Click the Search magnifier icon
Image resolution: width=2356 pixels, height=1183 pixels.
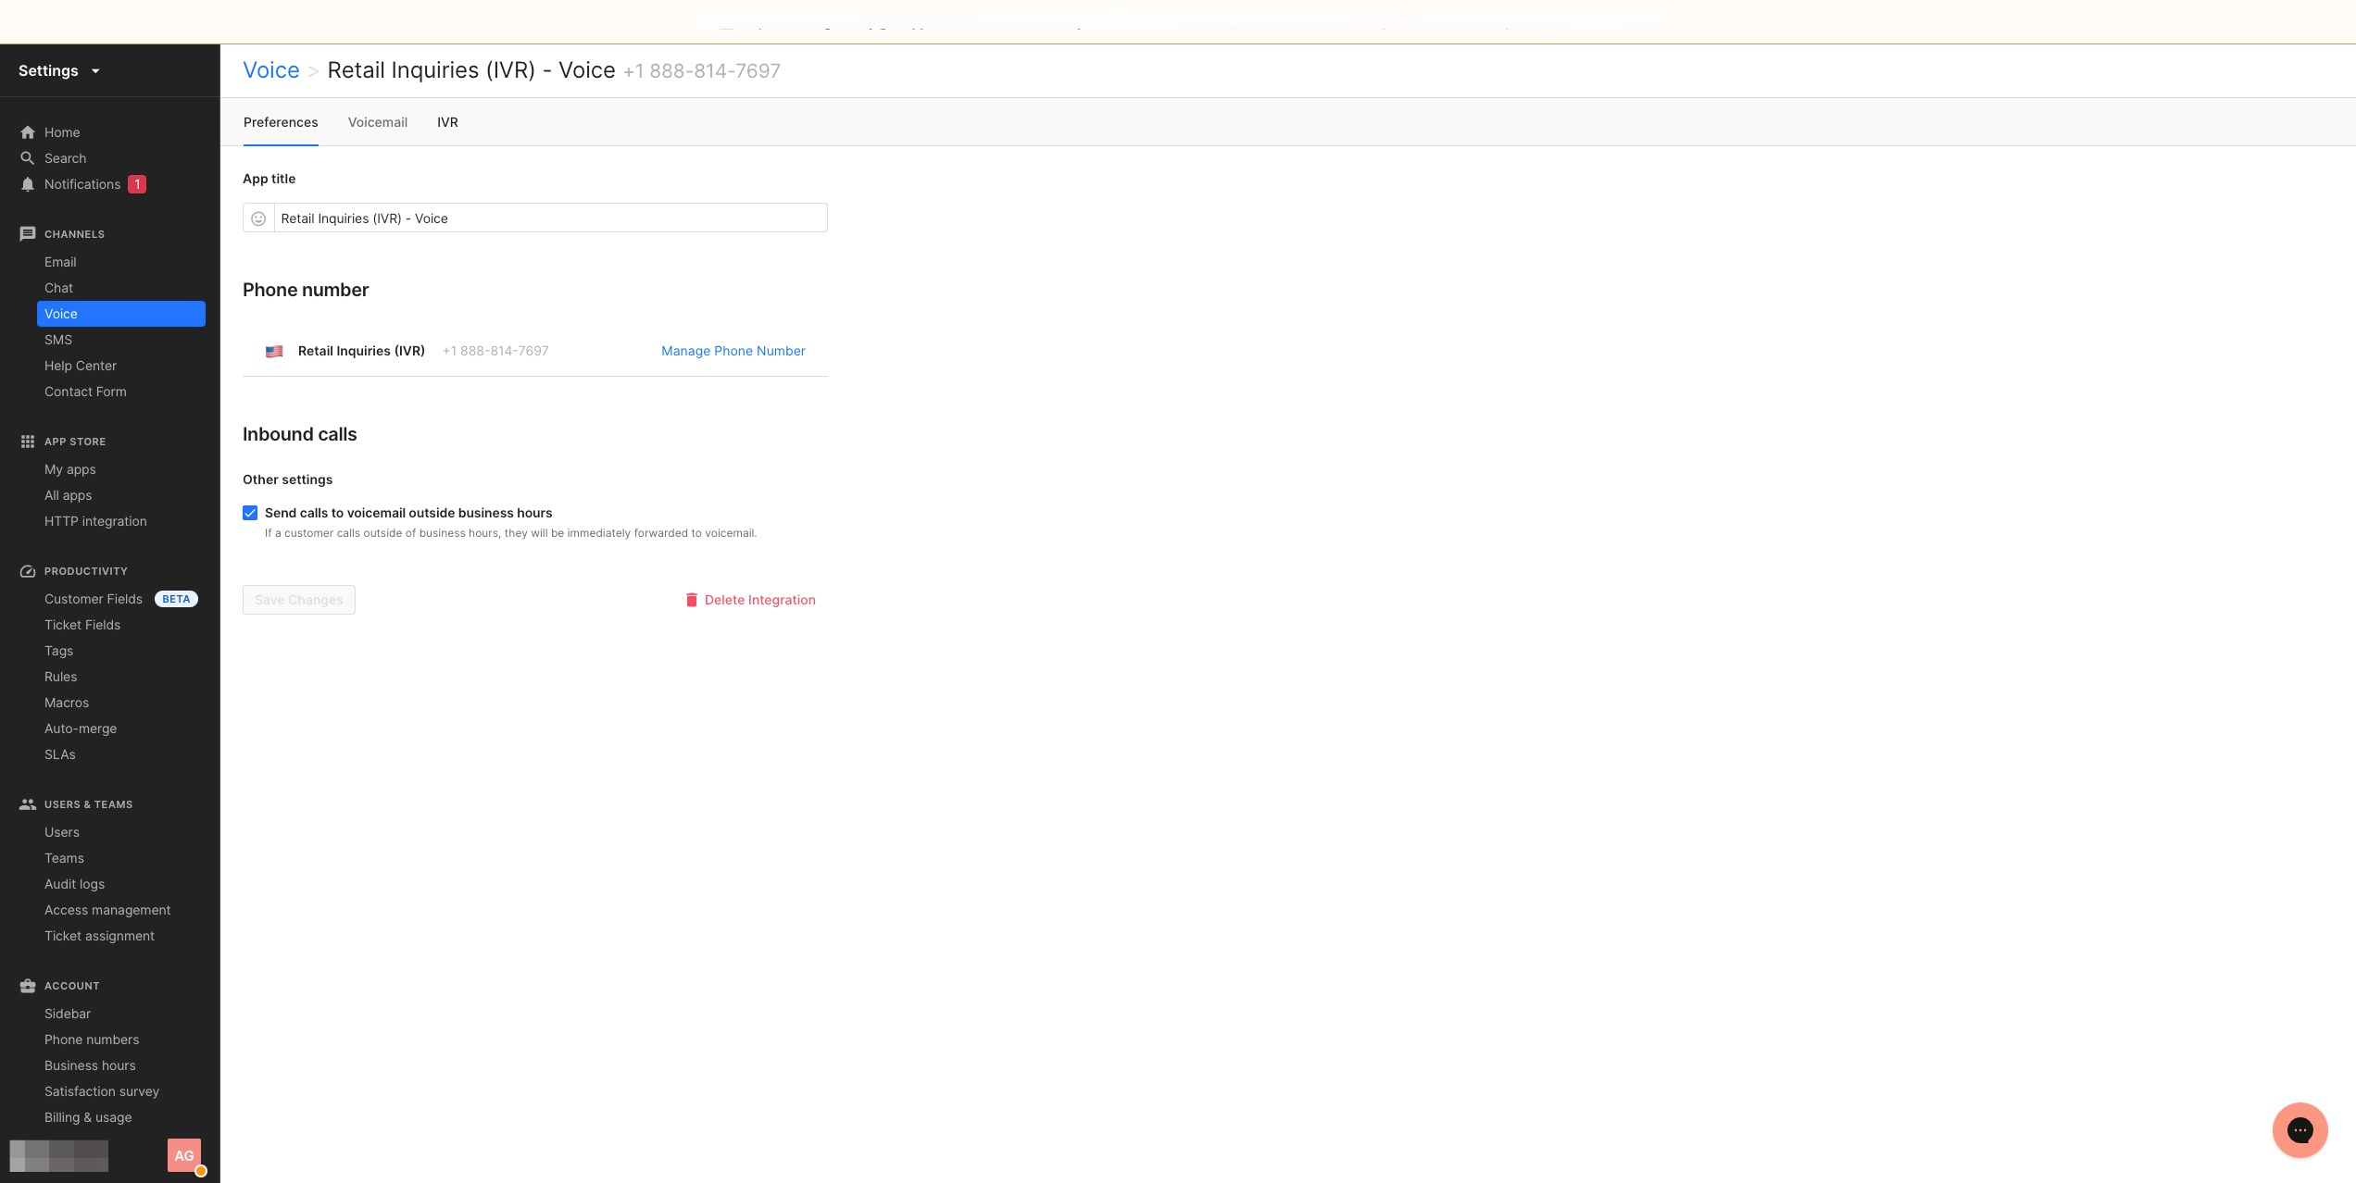click(x=28, y=158)
